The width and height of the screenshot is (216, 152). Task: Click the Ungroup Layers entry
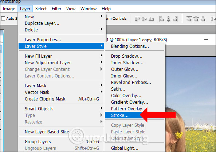[x=61, y=148]
